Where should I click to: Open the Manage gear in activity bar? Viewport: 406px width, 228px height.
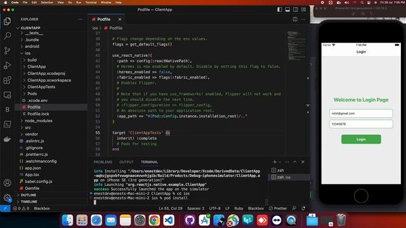tap(7, 198)
